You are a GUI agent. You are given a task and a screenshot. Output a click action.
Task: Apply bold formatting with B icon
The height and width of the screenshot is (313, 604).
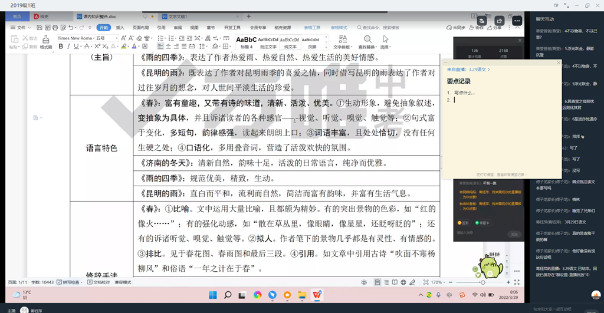[x=60, y=47]
